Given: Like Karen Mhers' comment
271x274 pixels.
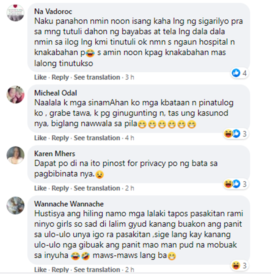Looking at the screenshot, I should tap(40, 188).
